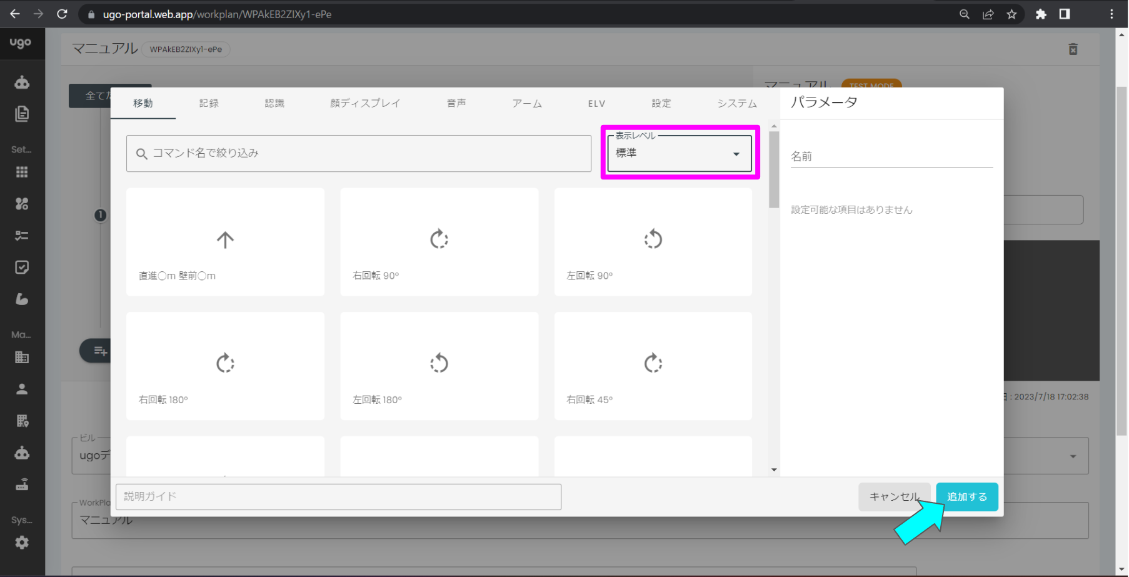Switch to the 設定 tab
Image resolution: width=1129 pixels, height=577 pixels.
(x=661, y=103)
